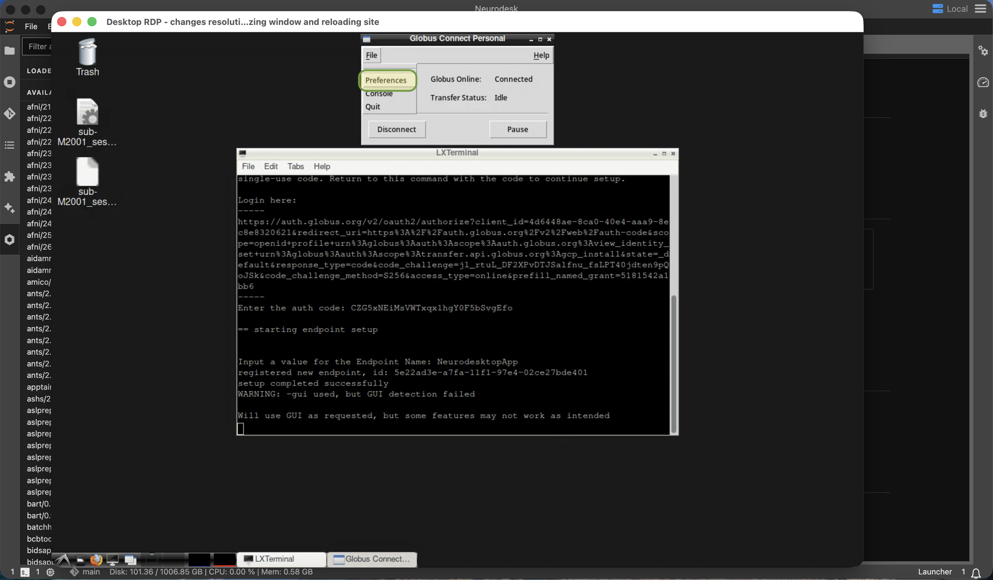Click the Disconnect button in Globus
The image size is (993, 580).
(x=397, y=129)
